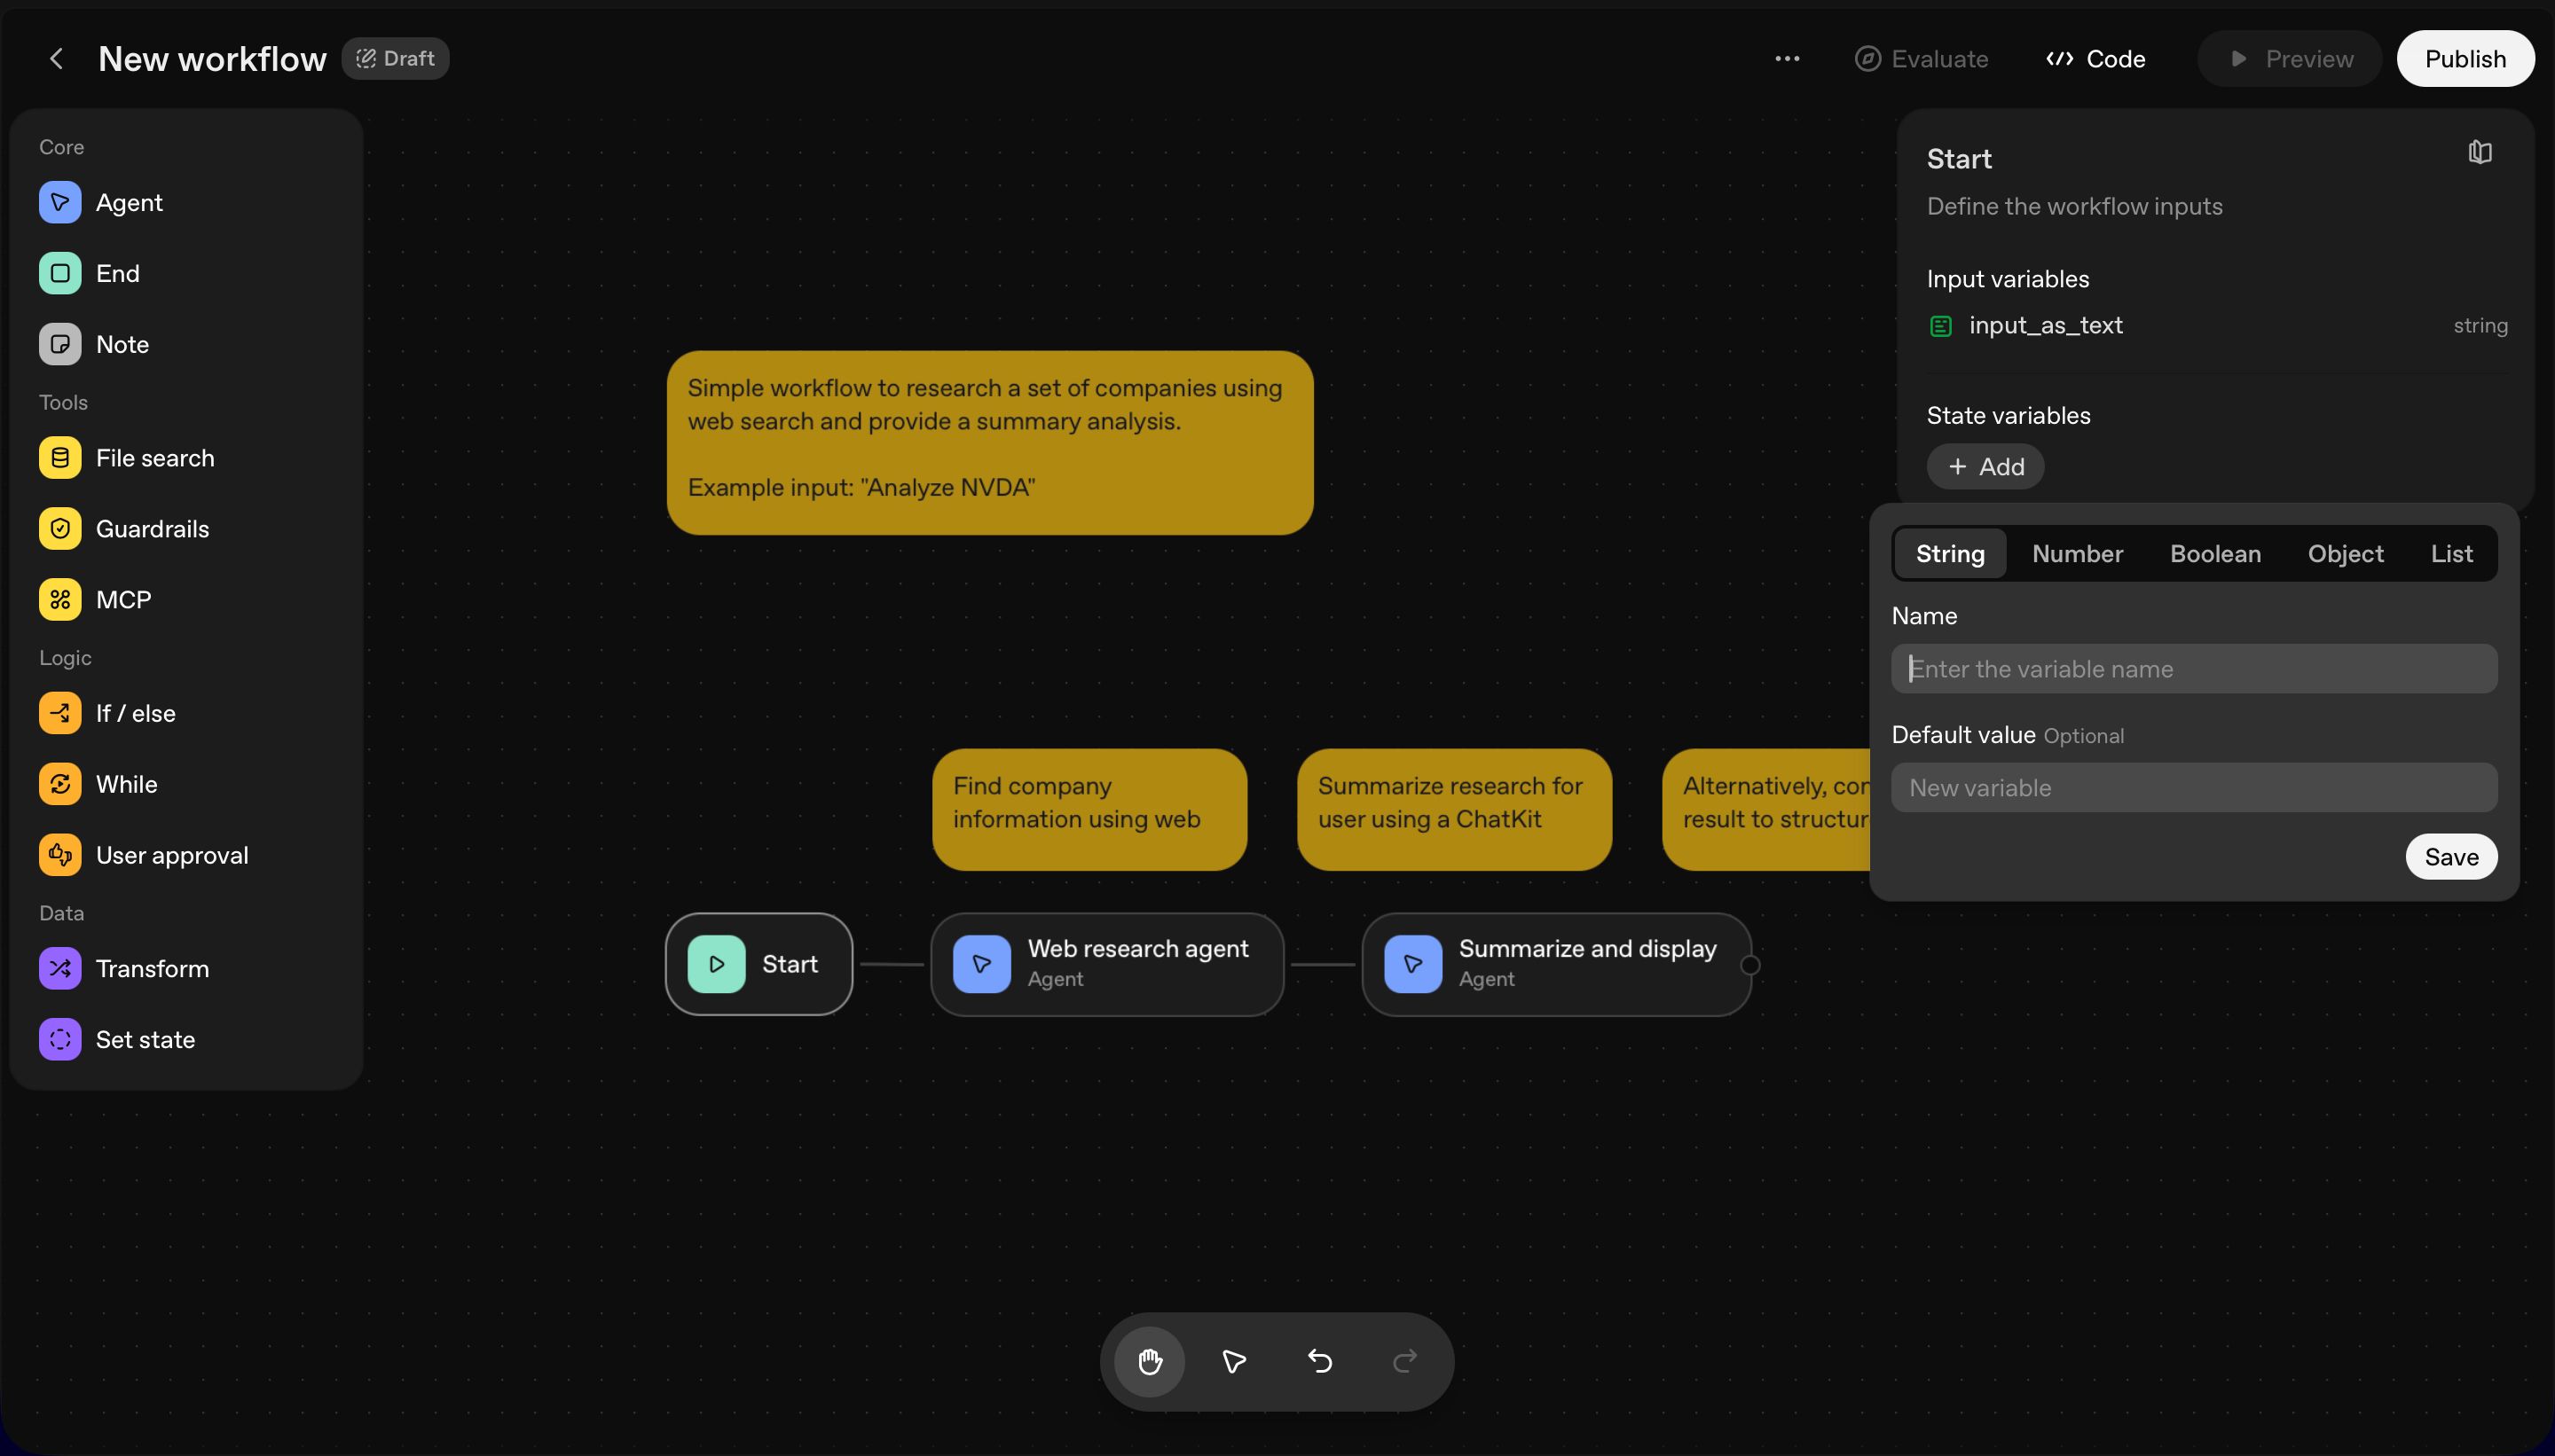
Task: Click the undo arrow in bottom toolbar
Action: [x=1319, y=1361]
